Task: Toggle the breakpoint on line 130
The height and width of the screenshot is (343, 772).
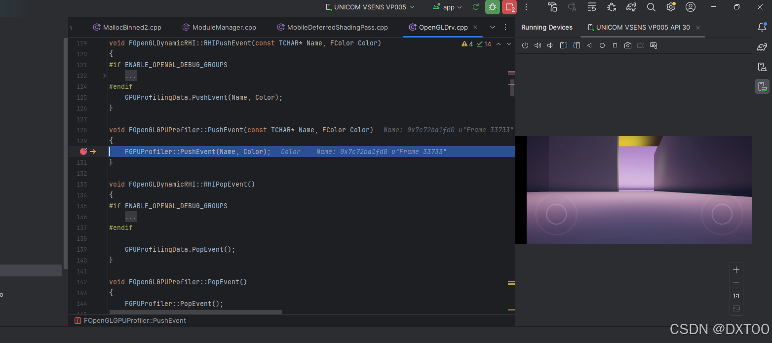Action: click(x=83, y=152)
